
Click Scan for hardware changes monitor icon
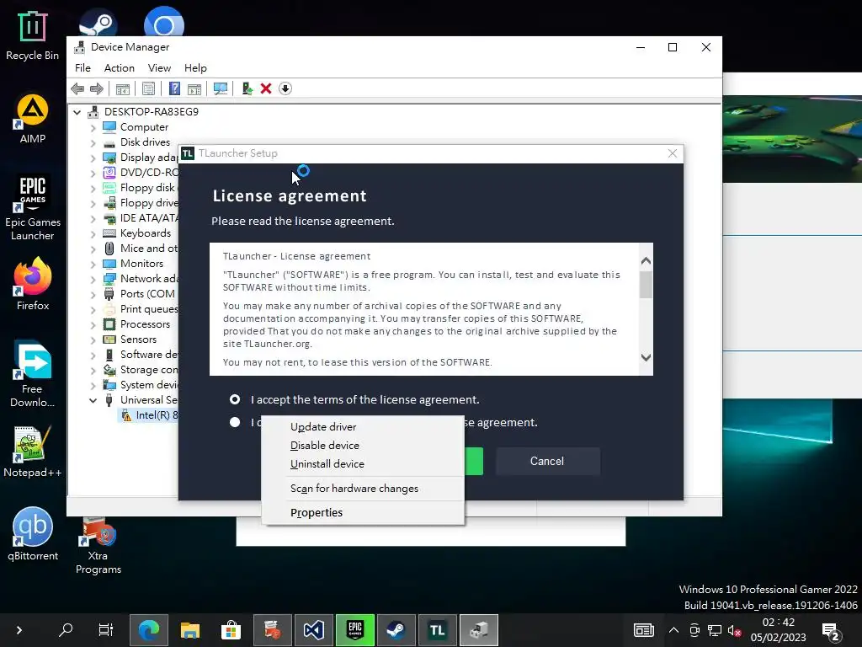(x=221, y=88)
